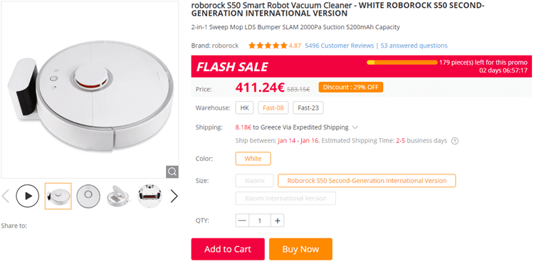
Task: Play the product video thumbnail
Action: click(x=28, y=196)
